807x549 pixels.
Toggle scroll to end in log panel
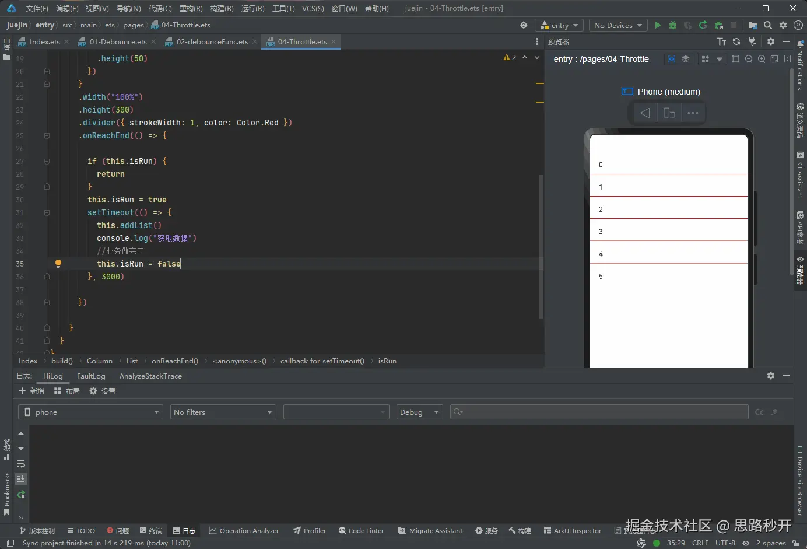(21, 479)
